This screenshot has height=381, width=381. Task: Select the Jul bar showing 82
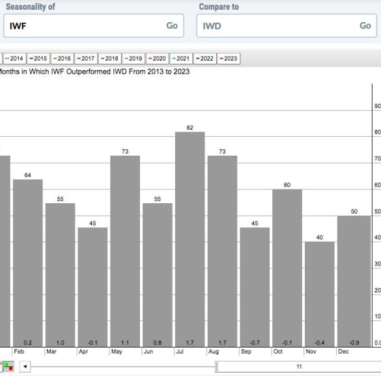tap(190, 240)
